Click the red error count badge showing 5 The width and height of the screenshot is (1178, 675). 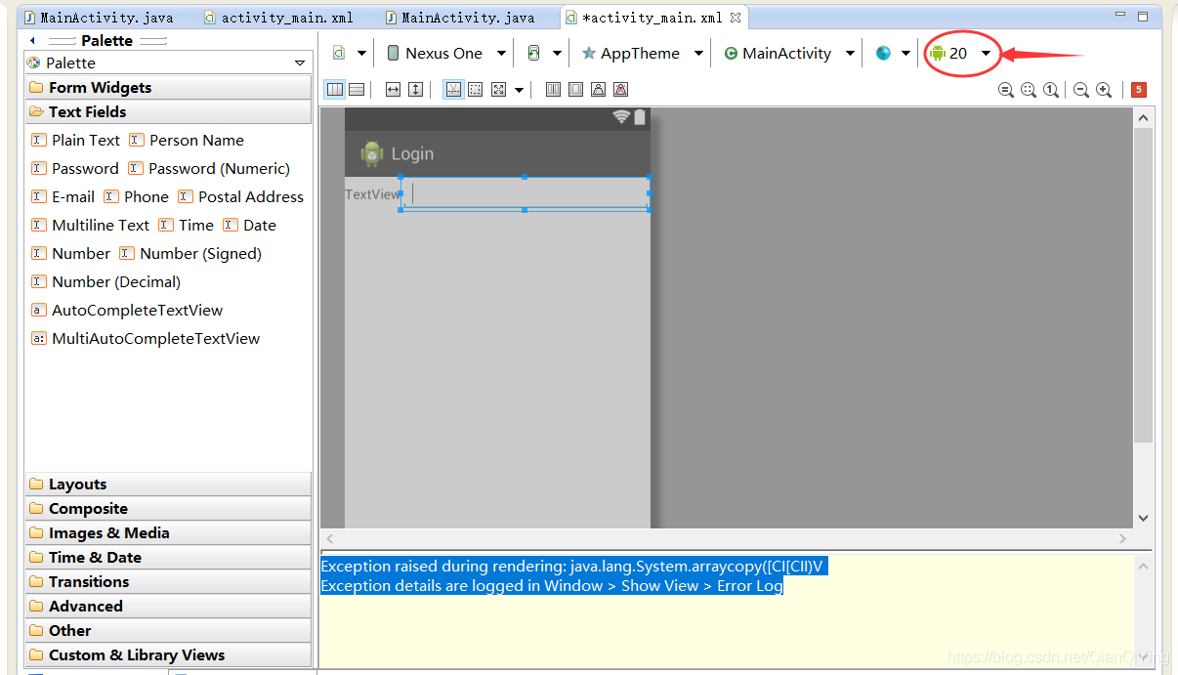click(1138, 89)
